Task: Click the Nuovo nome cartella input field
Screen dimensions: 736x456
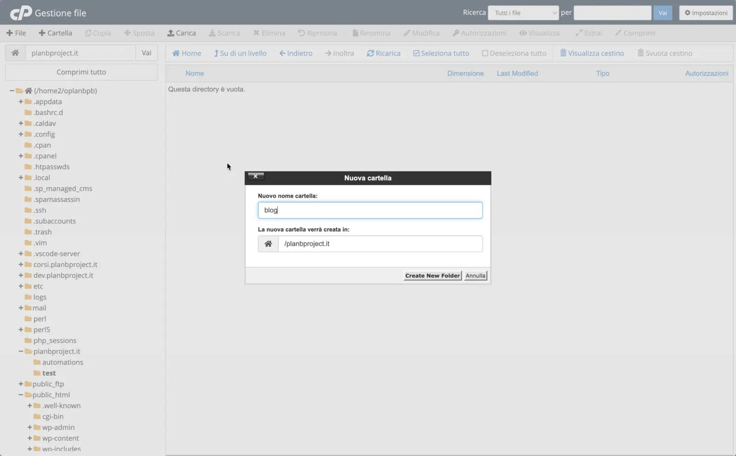Action: point(370,210)
